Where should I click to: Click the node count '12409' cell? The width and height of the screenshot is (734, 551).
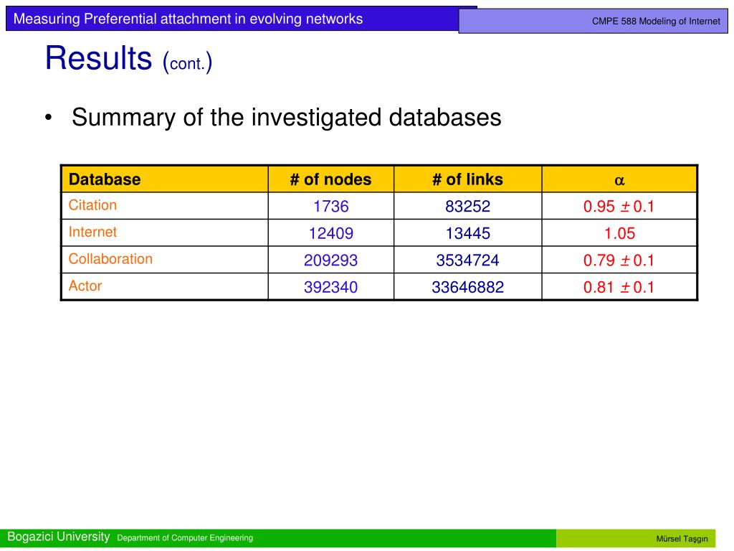330,233
